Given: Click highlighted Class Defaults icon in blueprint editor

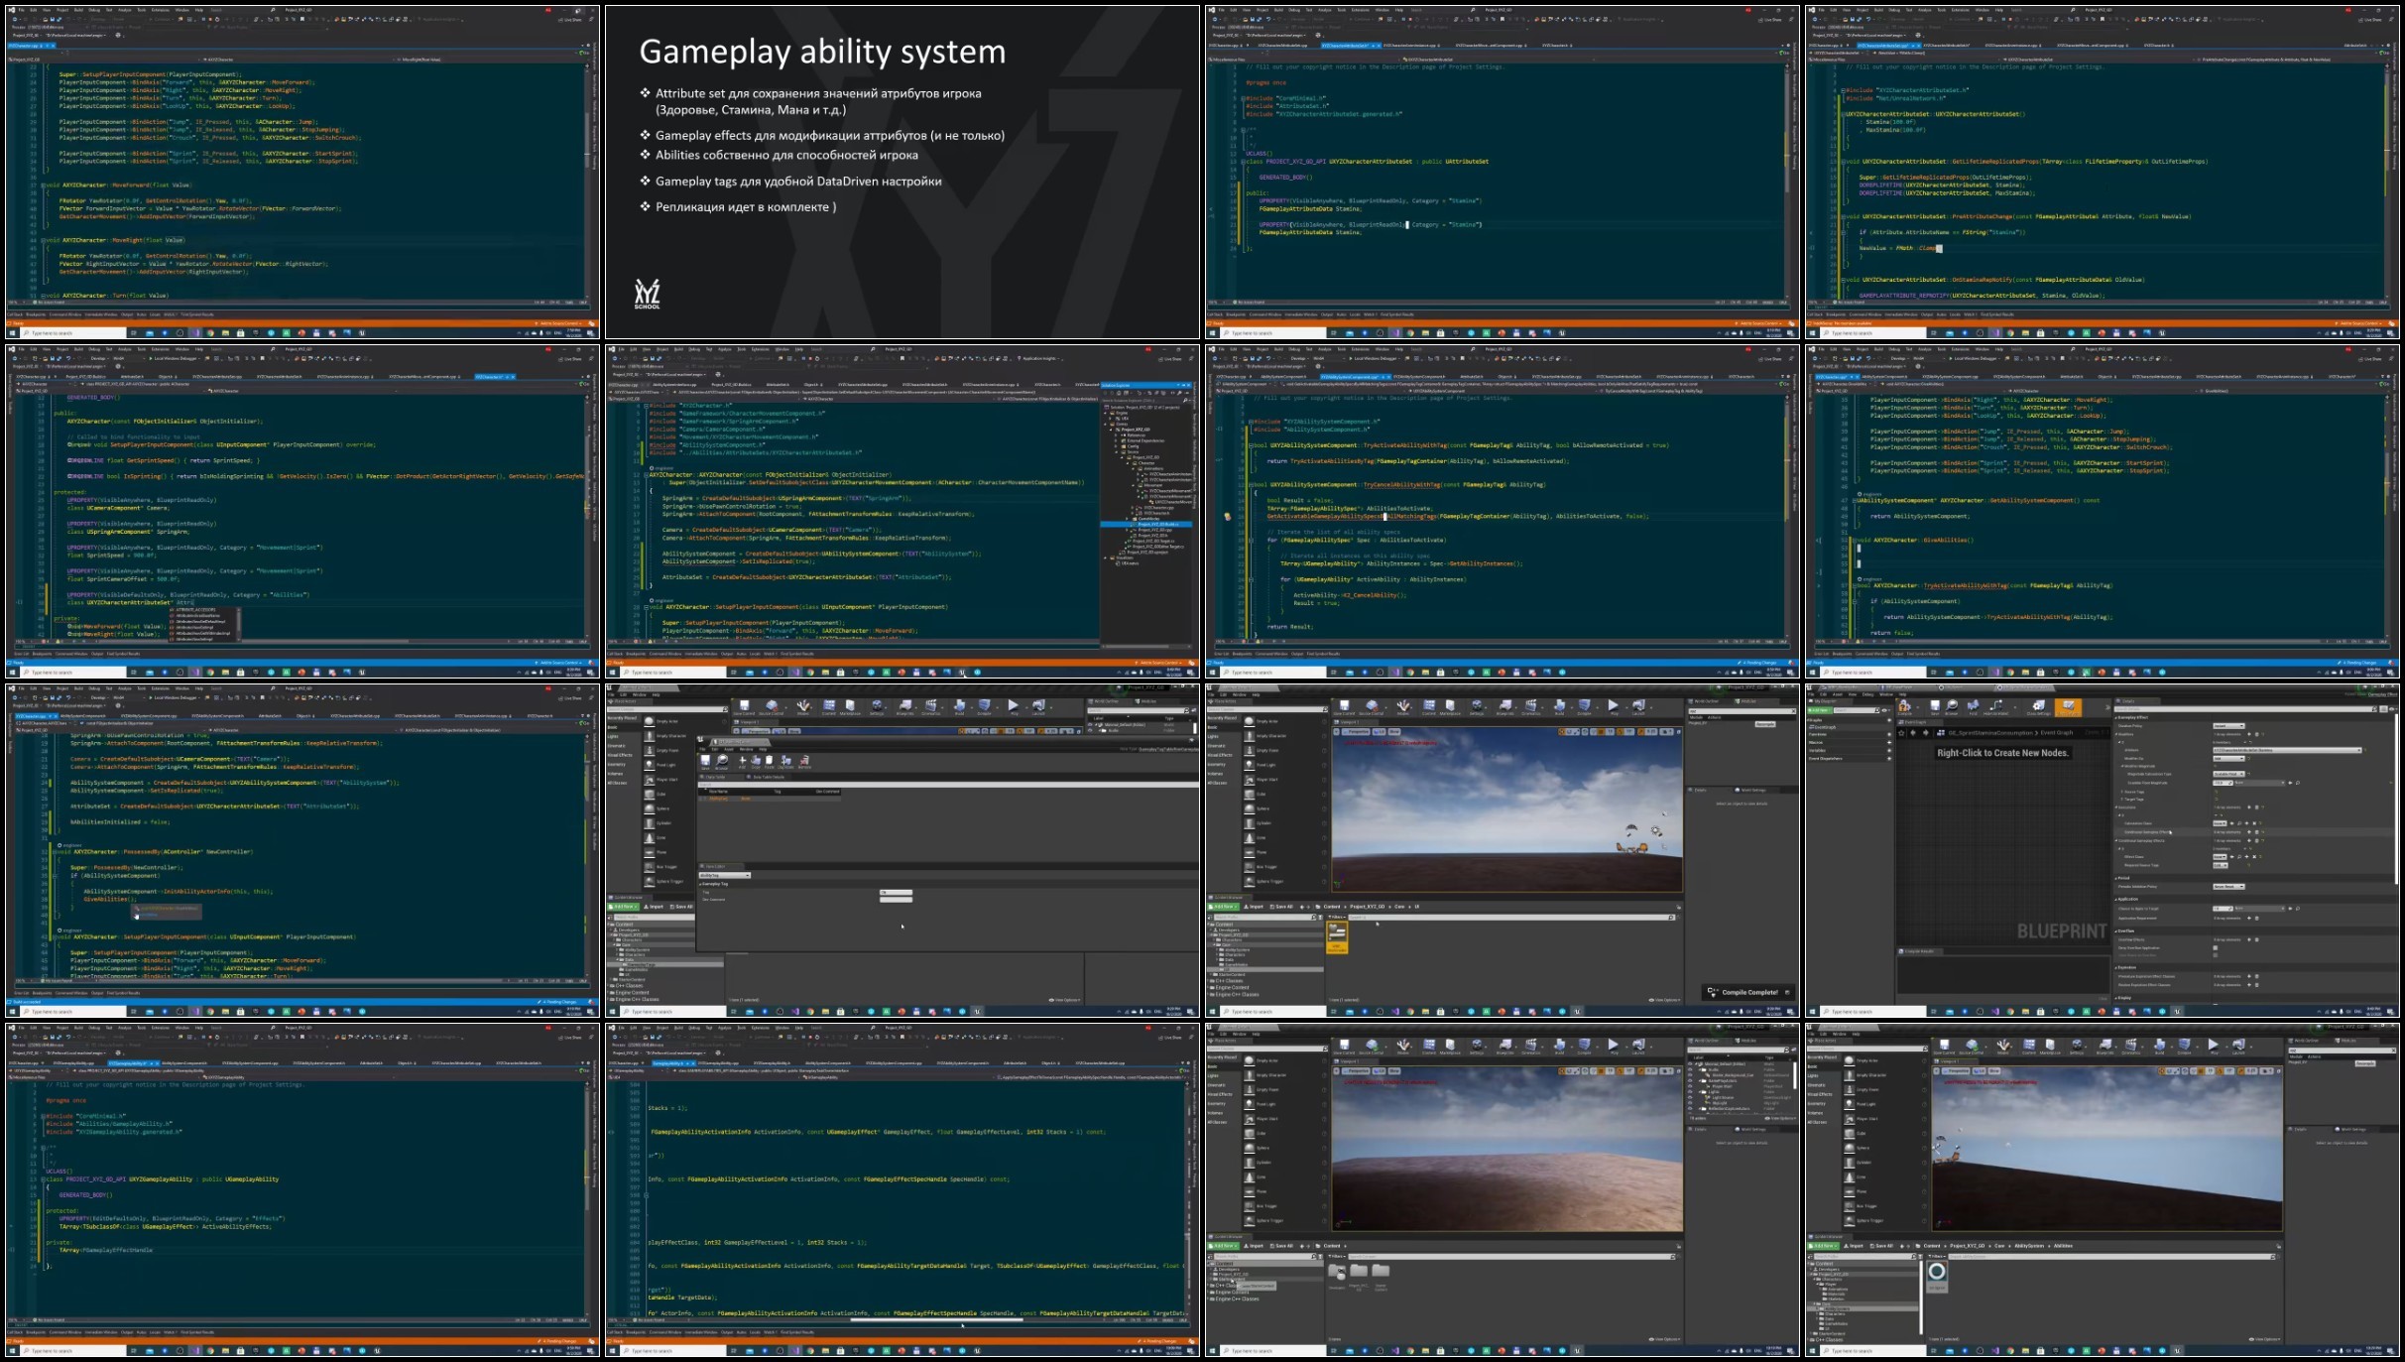Looking at the screenshot, I should coord(2068,707).
